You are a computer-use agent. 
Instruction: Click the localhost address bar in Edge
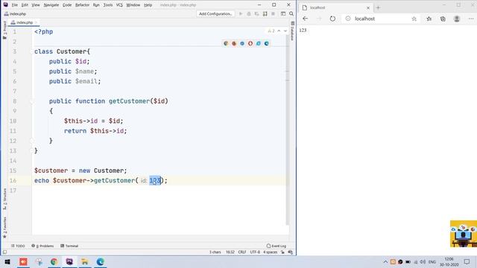click(379, 19)
